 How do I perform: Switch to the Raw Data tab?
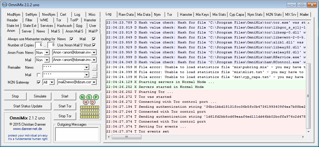(126, 15)
